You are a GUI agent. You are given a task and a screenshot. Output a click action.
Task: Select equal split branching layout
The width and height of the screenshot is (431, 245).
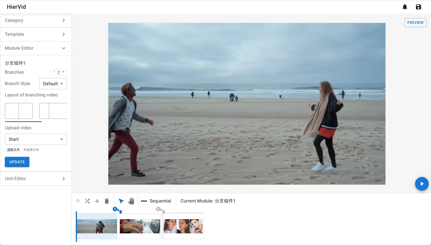(x=19, y=111)
